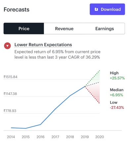129x142 pixels.
Task: Switch to the Price tab
Action: [24, 28]
